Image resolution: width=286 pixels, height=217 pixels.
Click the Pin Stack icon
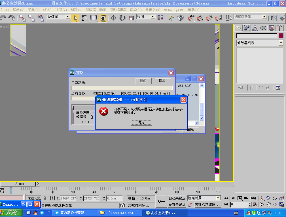point(241,88)
